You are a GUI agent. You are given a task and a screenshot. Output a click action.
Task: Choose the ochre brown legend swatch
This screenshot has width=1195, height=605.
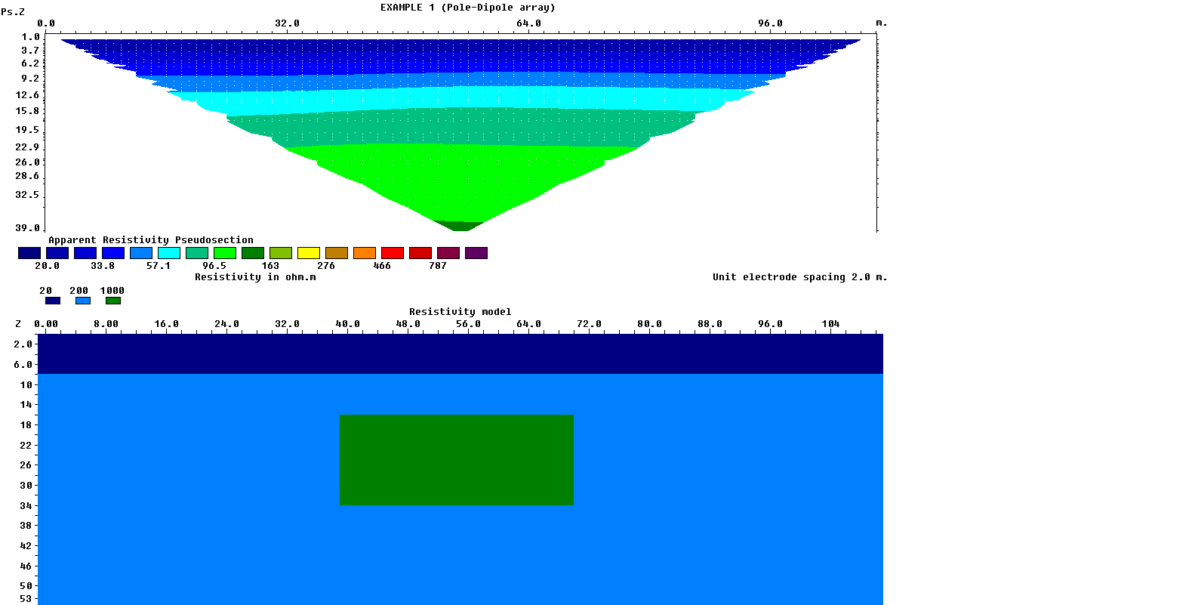[337, 253]
